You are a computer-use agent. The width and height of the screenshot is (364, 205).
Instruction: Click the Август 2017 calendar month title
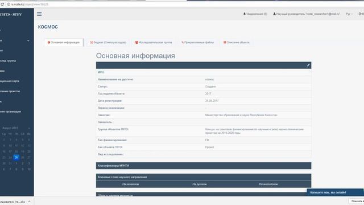10,128
